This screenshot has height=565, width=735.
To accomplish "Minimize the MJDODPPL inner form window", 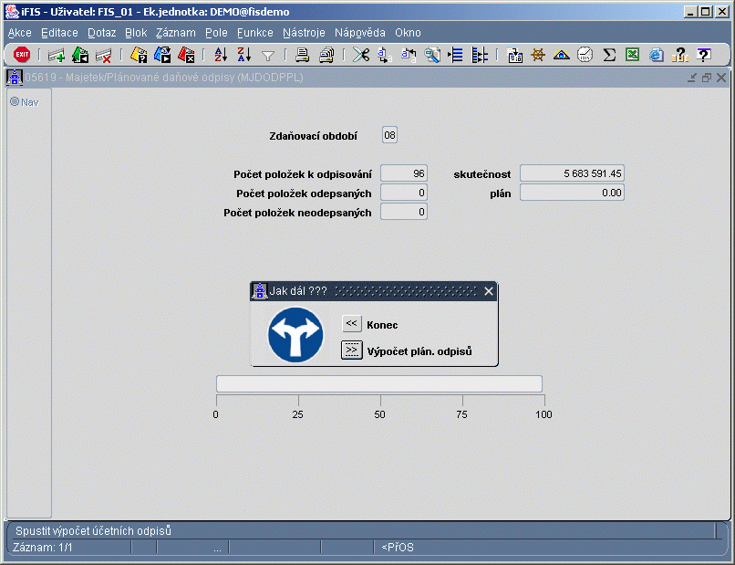I will [x=692, y=78].
